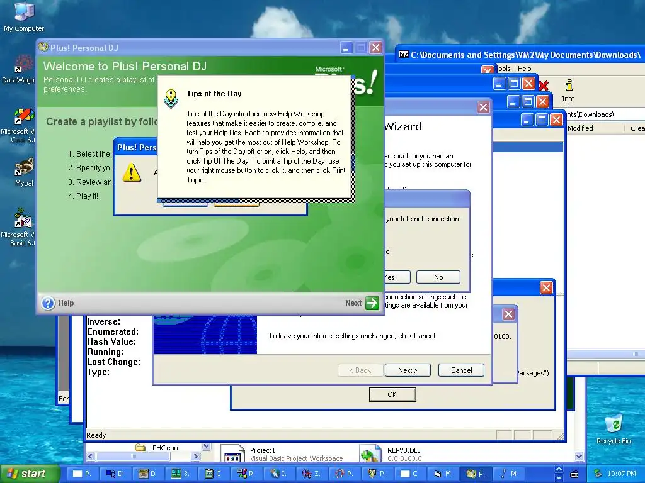Select the REPVB.DLL file icon

[x=370, y=453]
